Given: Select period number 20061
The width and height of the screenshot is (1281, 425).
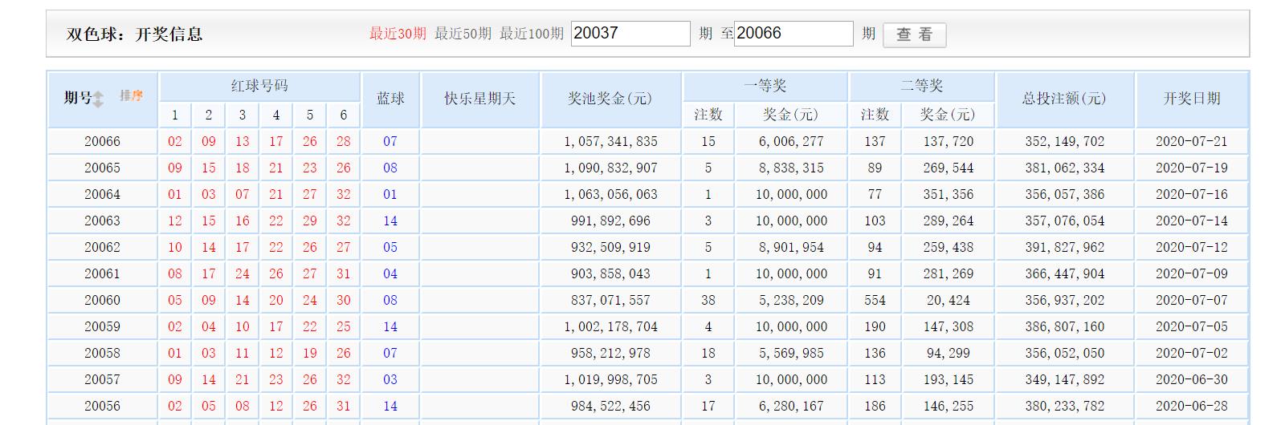Looking at the screenshot, I should click(102, 273).
